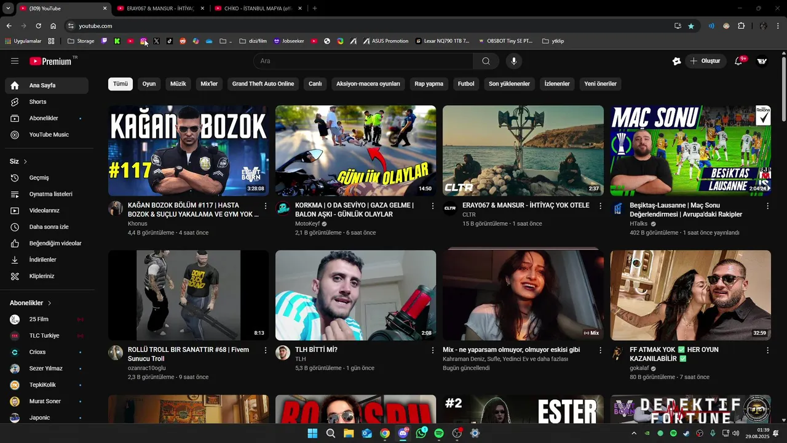Select the Oyun filter chip

point(149,84)
